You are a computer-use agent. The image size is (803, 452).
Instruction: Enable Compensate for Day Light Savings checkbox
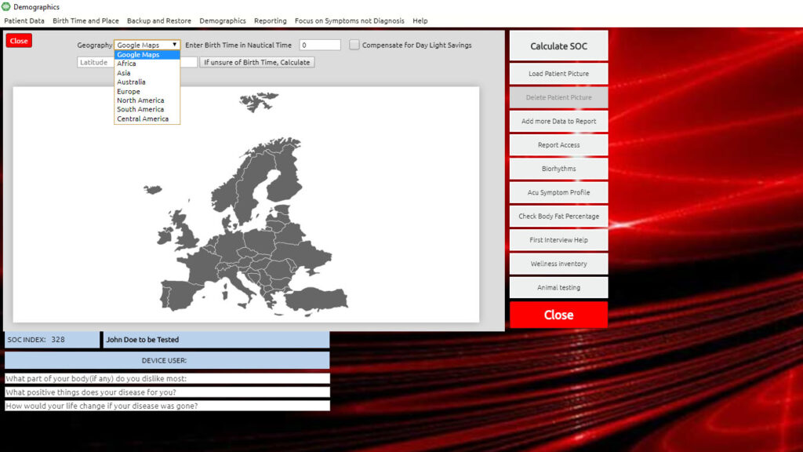(x=354, y=46)
